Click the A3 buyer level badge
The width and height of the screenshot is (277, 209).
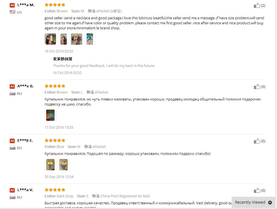tap(12, 86)
